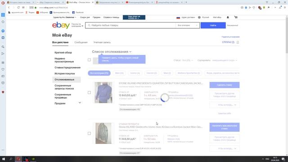Open Справка и помощь link
The image size is (288, 162).
111,17
